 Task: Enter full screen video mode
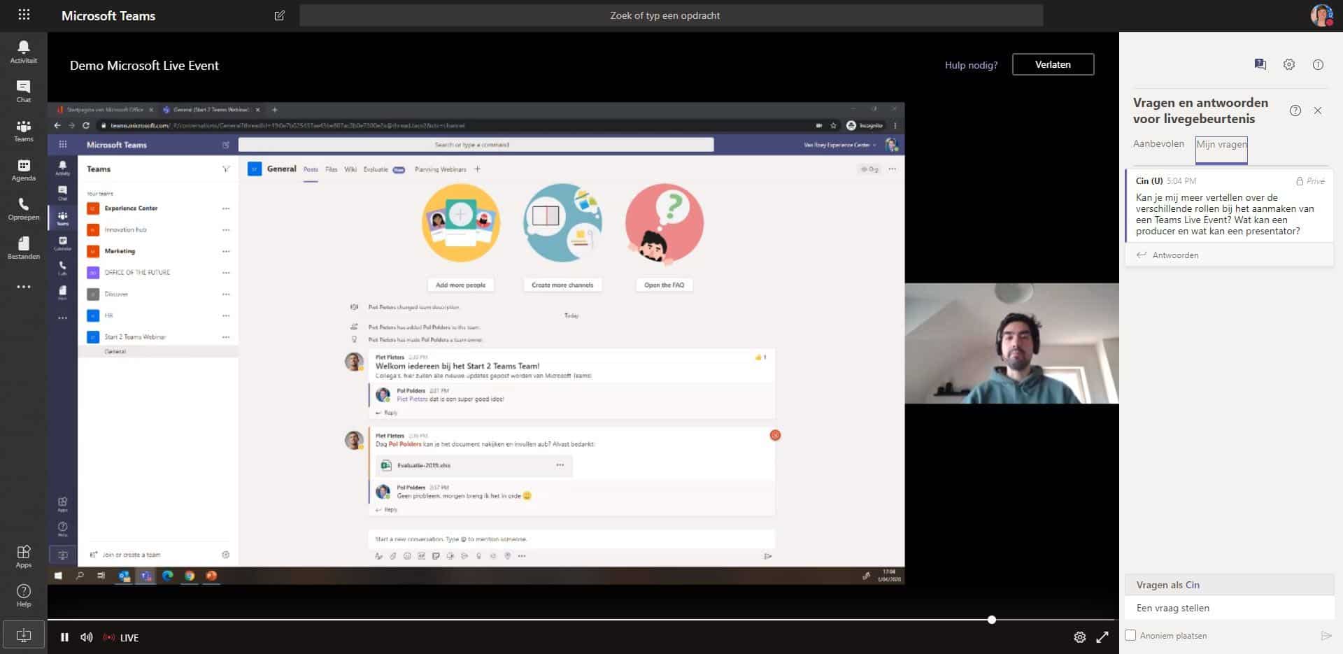1102,637
